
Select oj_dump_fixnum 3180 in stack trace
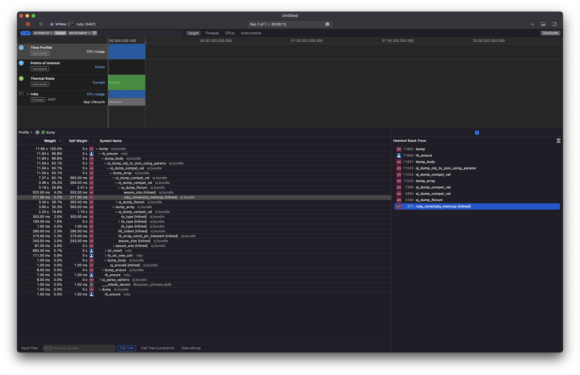(x=477, y=200)
